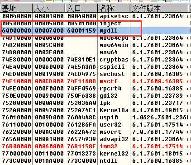The width and height of the screenshot is (191, 165).
Task: Click size value 001AA000
Action: click(x=49, y=161)
